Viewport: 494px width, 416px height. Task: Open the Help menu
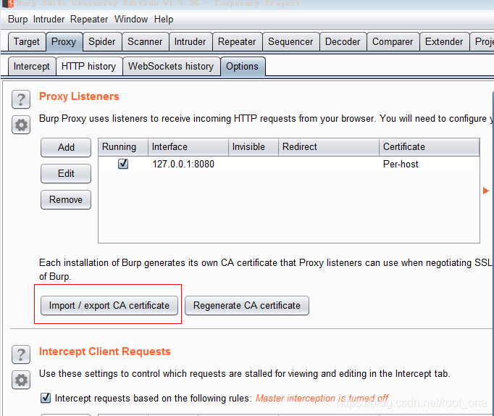point(164,20)
